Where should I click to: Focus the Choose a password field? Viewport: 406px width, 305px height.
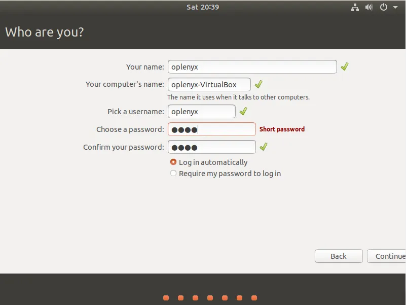point(211,129)
